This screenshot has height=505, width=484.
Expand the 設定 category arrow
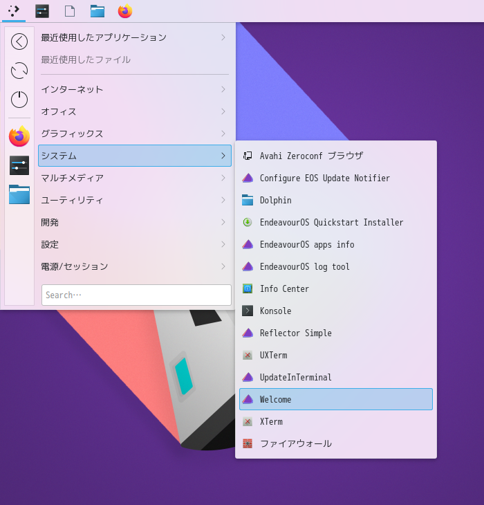coord(223,244)
